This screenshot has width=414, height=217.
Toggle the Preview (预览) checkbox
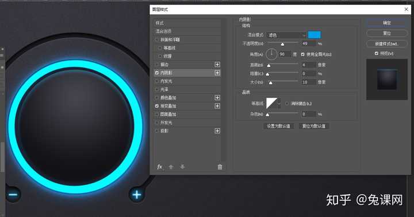click(376, 53)
